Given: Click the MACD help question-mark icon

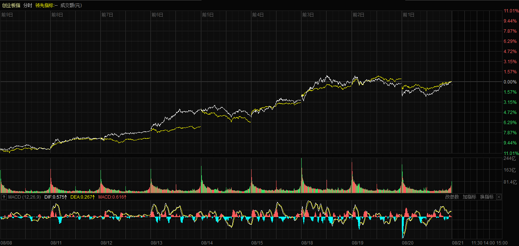Looking at the screenshot, I should click(4, 197).
